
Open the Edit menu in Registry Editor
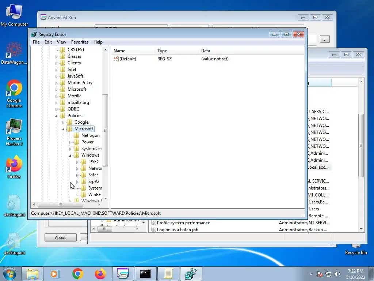[x=48, y=42]
